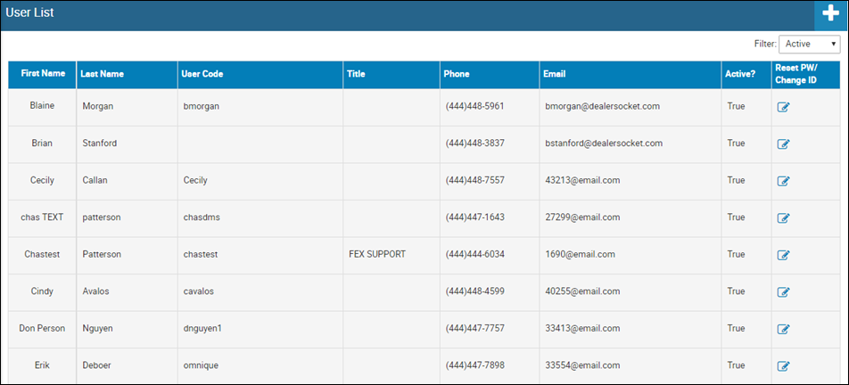Open edit icon for Chastest Patterson

pyautogui.click(x=784, y=255)
